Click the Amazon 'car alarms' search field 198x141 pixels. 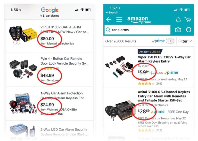tap(139, 30)
